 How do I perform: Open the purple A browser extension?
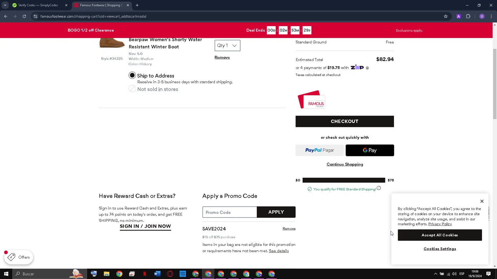pyautogui.click(x=459, y=16)
